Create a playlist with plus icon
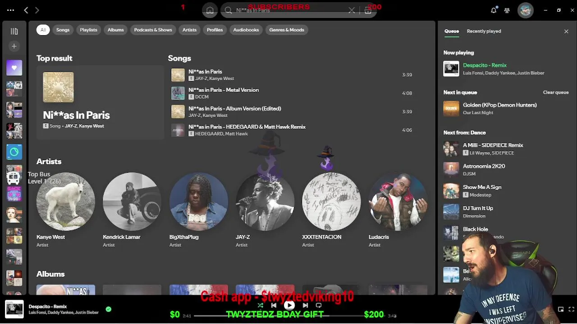577x324 pixels. tap(14, 46)
